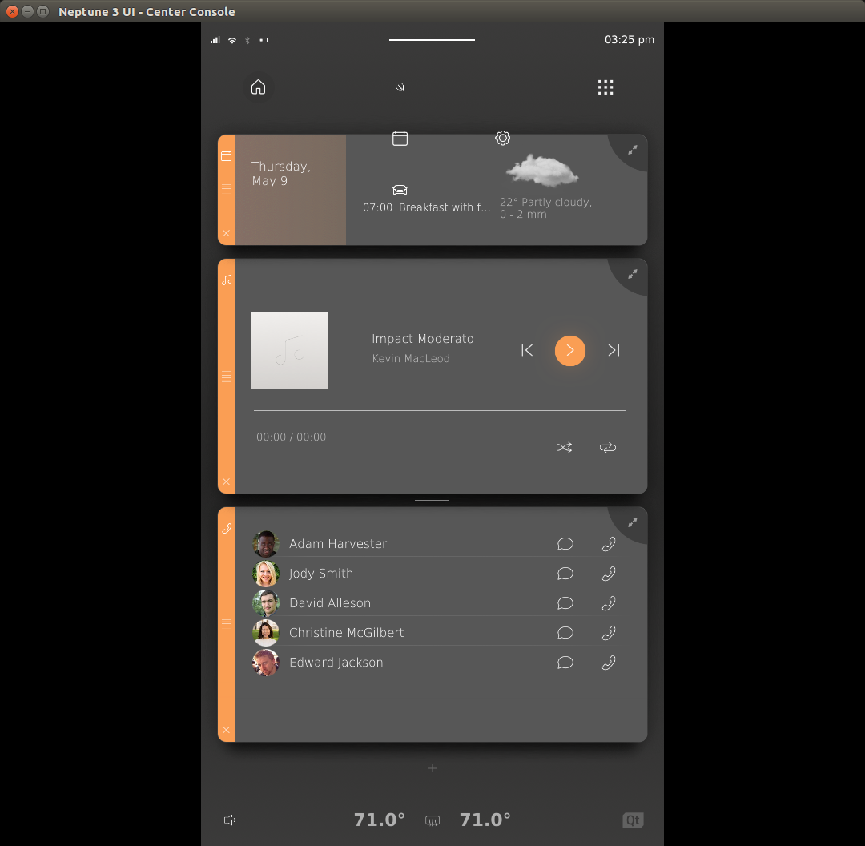Call Adam Harvester using phone icon
This screenshot has width=865, height=846.
click(609, 544)
